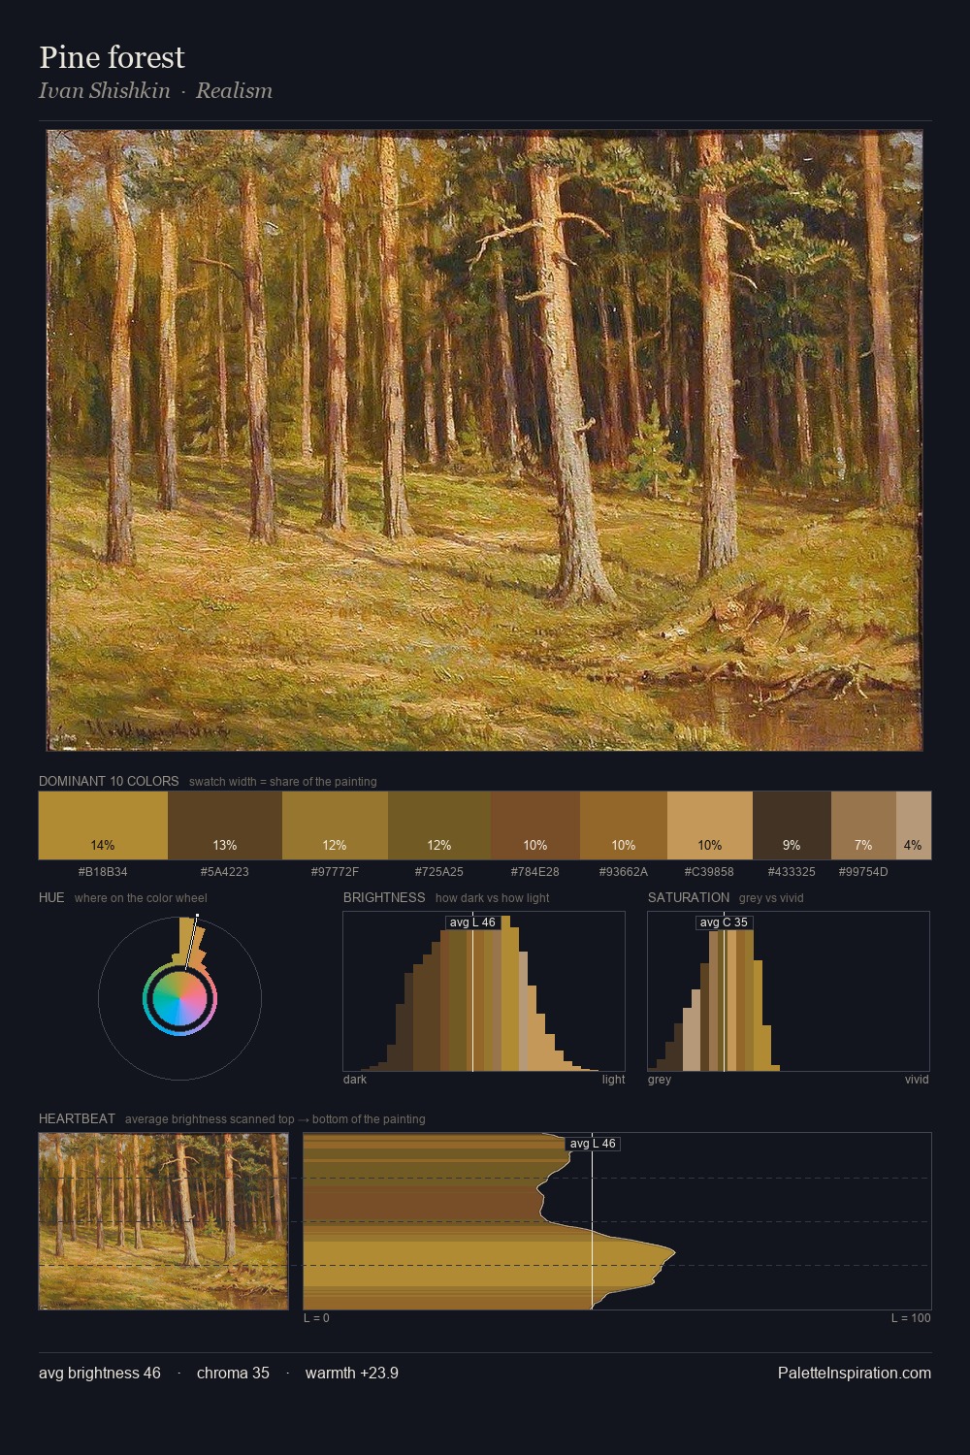Click the 'avg C 35' saturation label
This screenshot has height=1455, width=970.
pyautogui.click(x=724, y=922)
